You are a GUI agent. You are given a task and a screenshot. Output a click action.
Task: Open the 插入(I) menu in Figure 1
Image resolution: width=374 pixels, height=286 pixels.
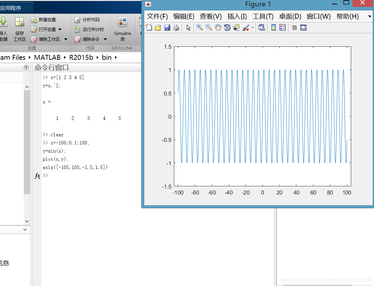[x=237, y=16]
